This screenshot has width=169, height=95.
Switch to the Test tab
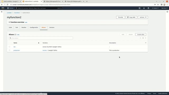[x=17, y=27]
